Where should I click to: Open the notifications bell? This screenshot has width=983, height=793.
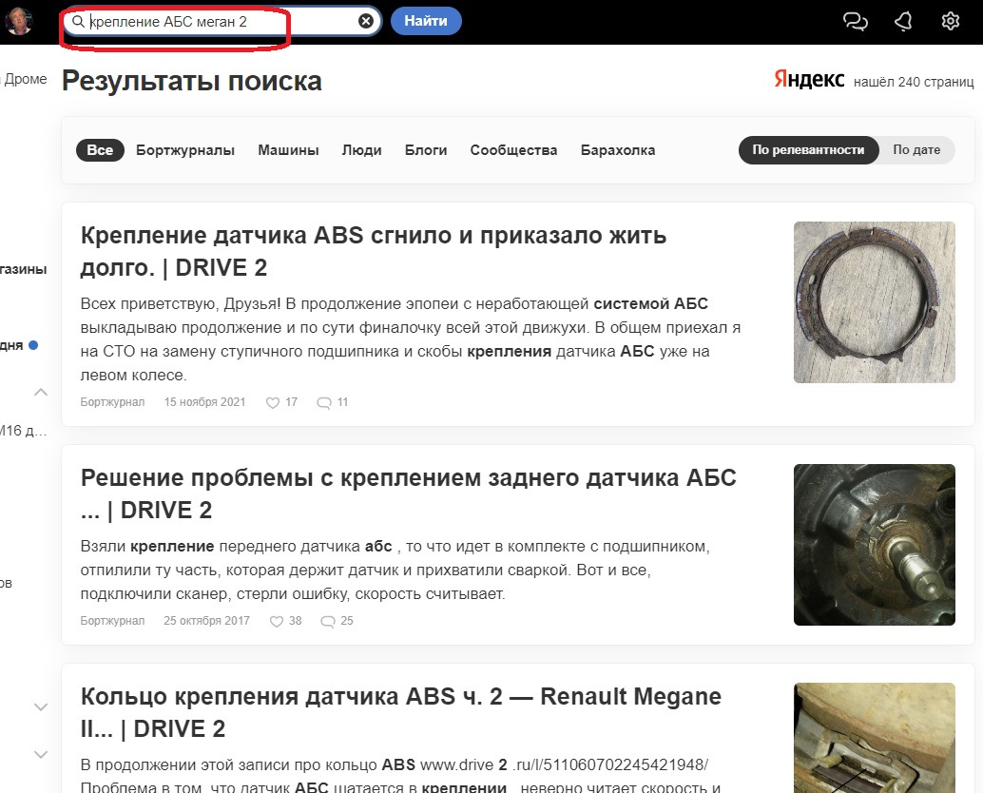point(903,19)
